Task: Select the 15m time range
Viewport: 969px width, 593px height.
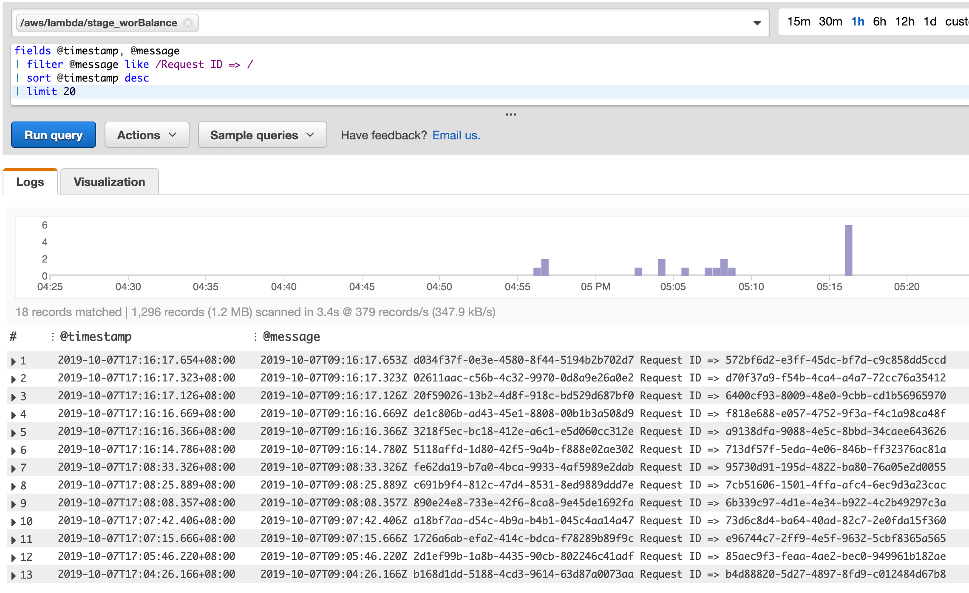Action: (798, 22)
